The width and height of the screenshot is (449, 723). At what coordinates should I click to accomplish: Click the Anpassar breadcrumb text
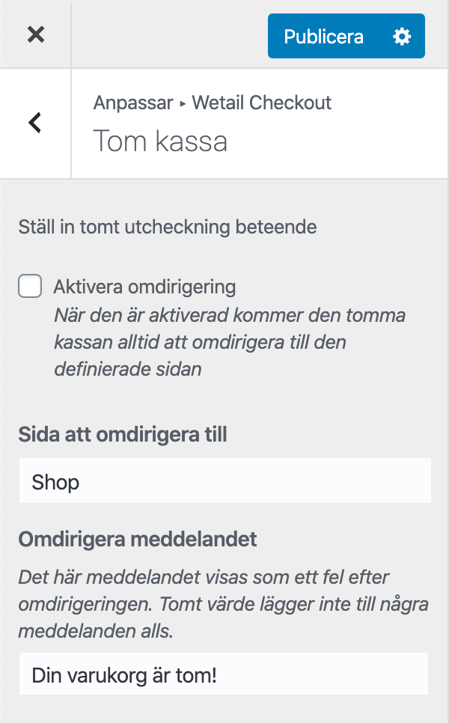tap(133, 103)
